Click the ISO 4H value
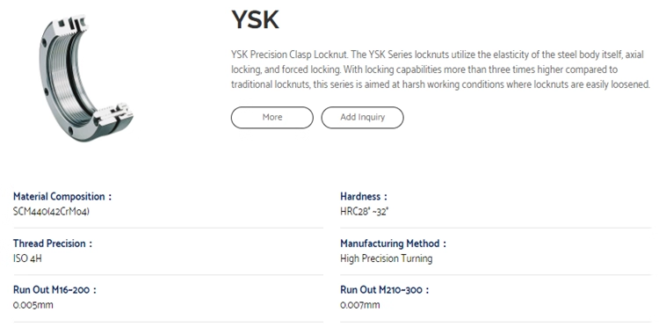The height and width of the screenshot is (327, 659). coord(27,258)
